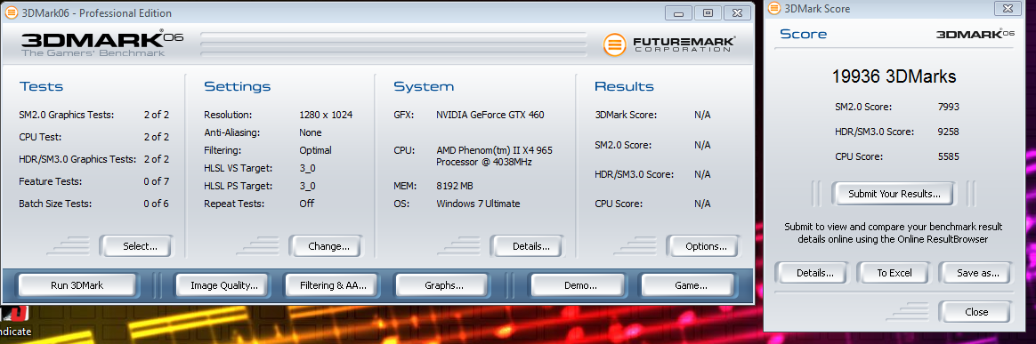Click Feature Tests count 0 of 7

pos(157,181)
